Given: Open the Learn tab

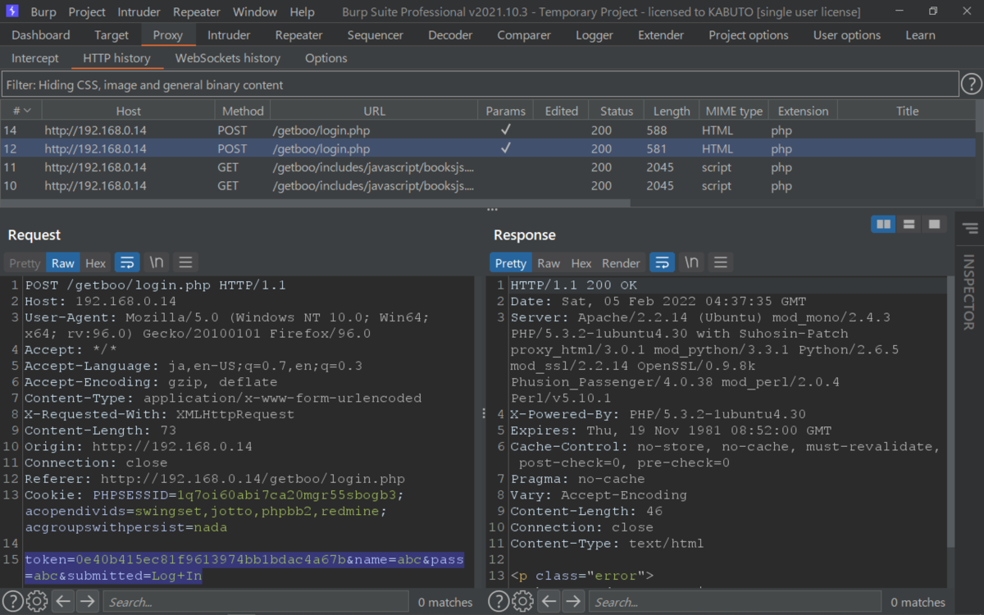Looking at the screenshot, I should (x=920, y=35).
